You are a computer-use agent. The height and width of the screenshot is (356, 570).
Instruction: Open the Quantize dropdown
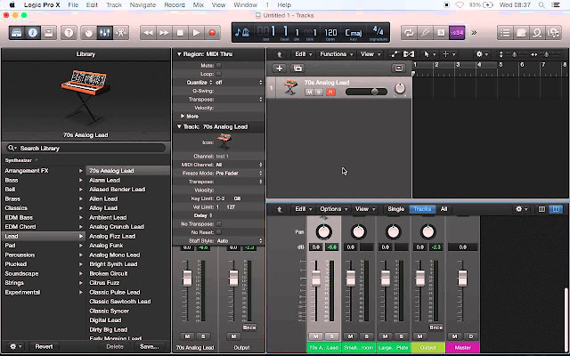(x=239, y=83)
